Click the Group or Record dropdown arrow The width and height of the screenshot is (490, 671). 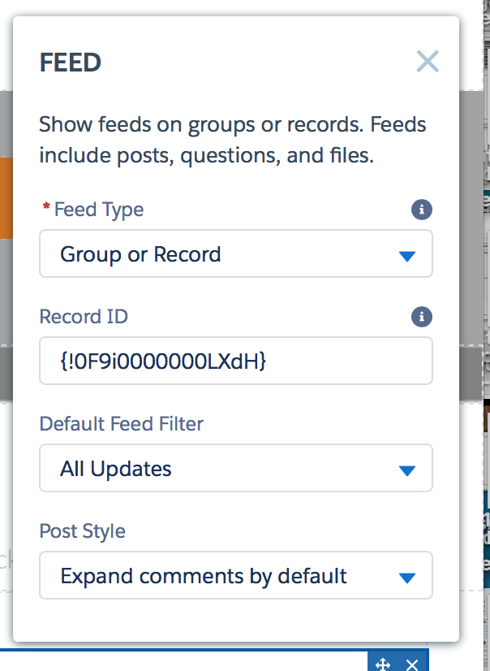[407, 256]
